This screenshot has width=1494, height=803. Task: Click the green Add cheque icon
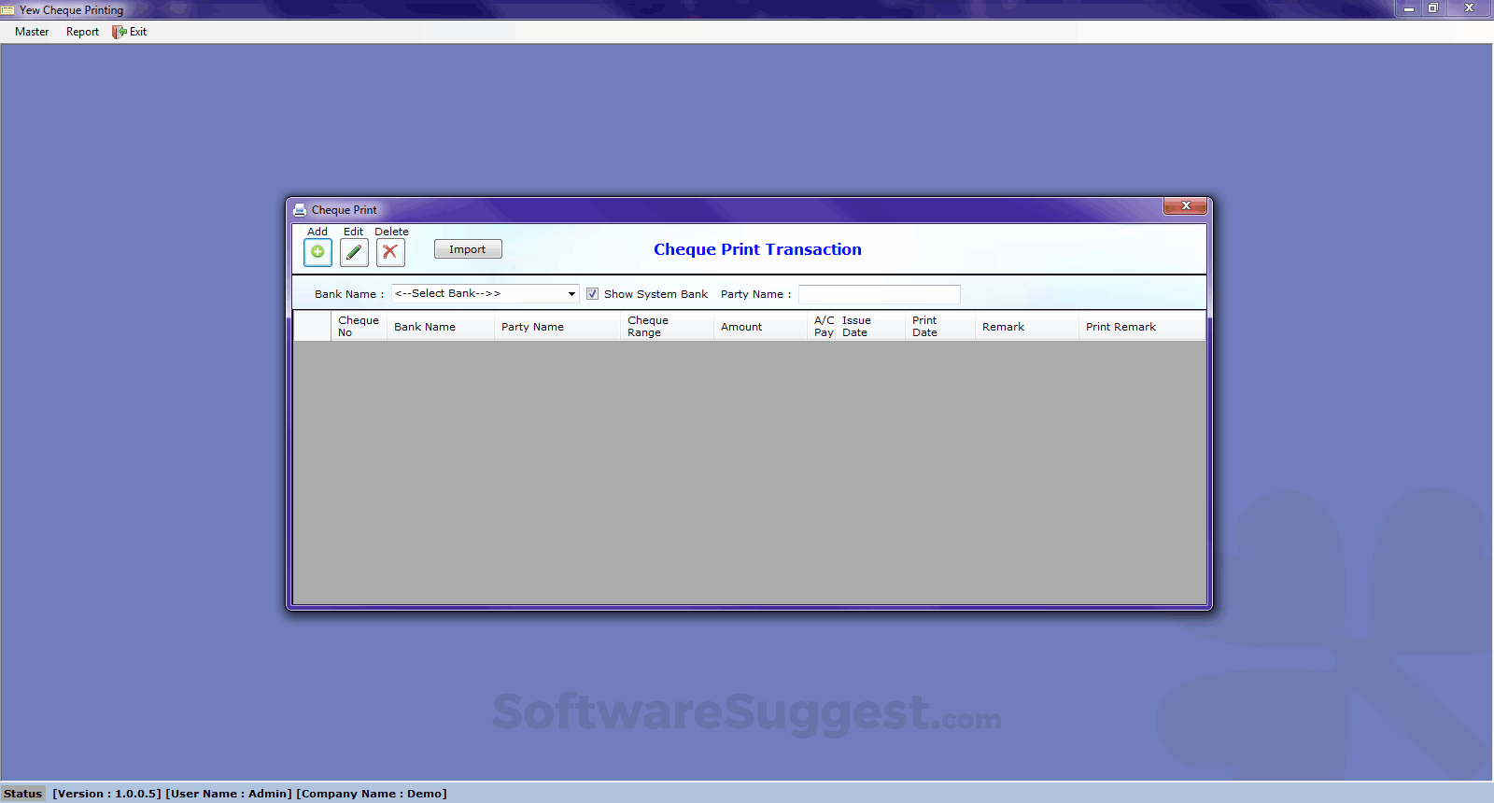pyautogui.click(x=317, y=252)
